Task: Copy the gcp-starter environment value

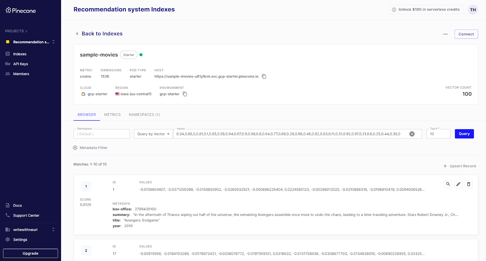Action: click(185, 94)
